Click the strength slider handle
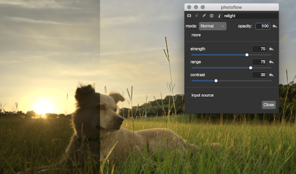Screen dimensions: 296x174 (247, 55)
